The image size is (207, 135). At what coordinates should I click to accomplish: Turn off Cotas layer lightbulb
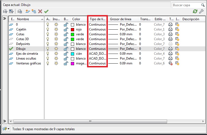pos(48,34)
